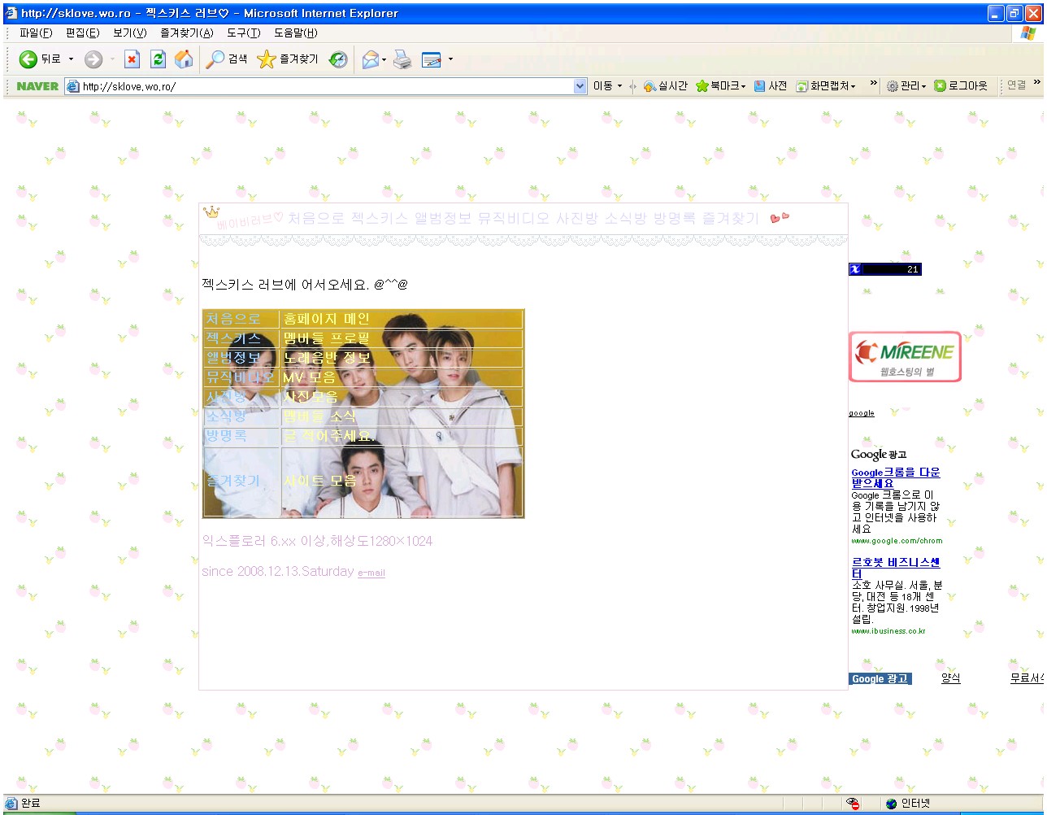
Task: Click the Print icon
Action: pos(402,59)
